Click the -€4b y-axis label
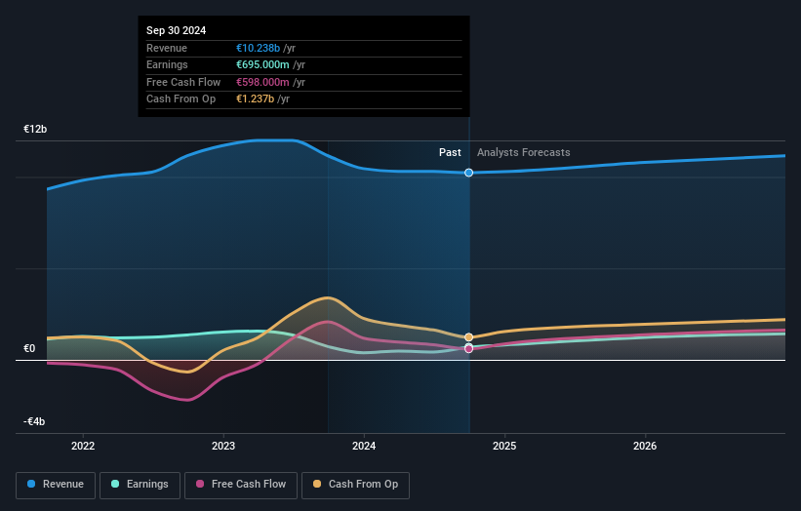 (x=34, y=421)
